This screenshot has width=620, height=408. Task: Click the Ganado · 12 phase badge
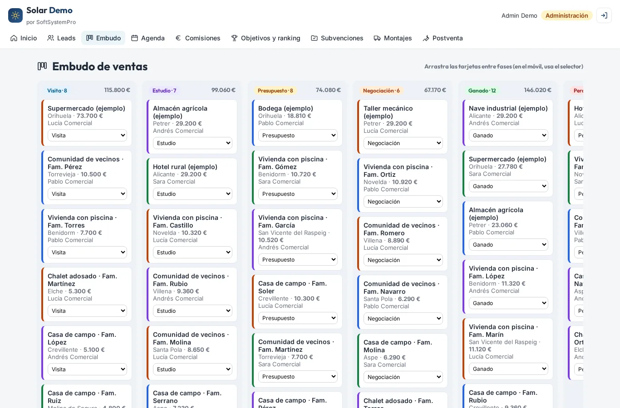click(x=482, y=91)
